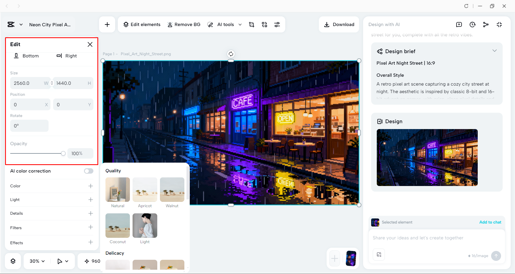This screenshot has width=515, height=274.
Task: Go forward using the right arrow
Action: click(19, 6)
